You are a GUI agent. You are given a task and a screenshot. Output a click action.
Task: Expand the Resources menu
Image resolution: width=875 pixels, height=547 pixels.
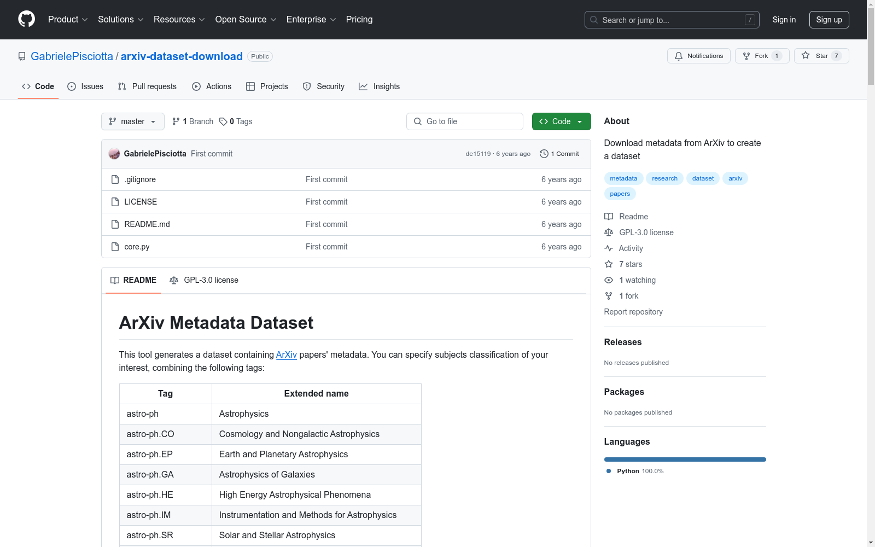click(179, 20)
